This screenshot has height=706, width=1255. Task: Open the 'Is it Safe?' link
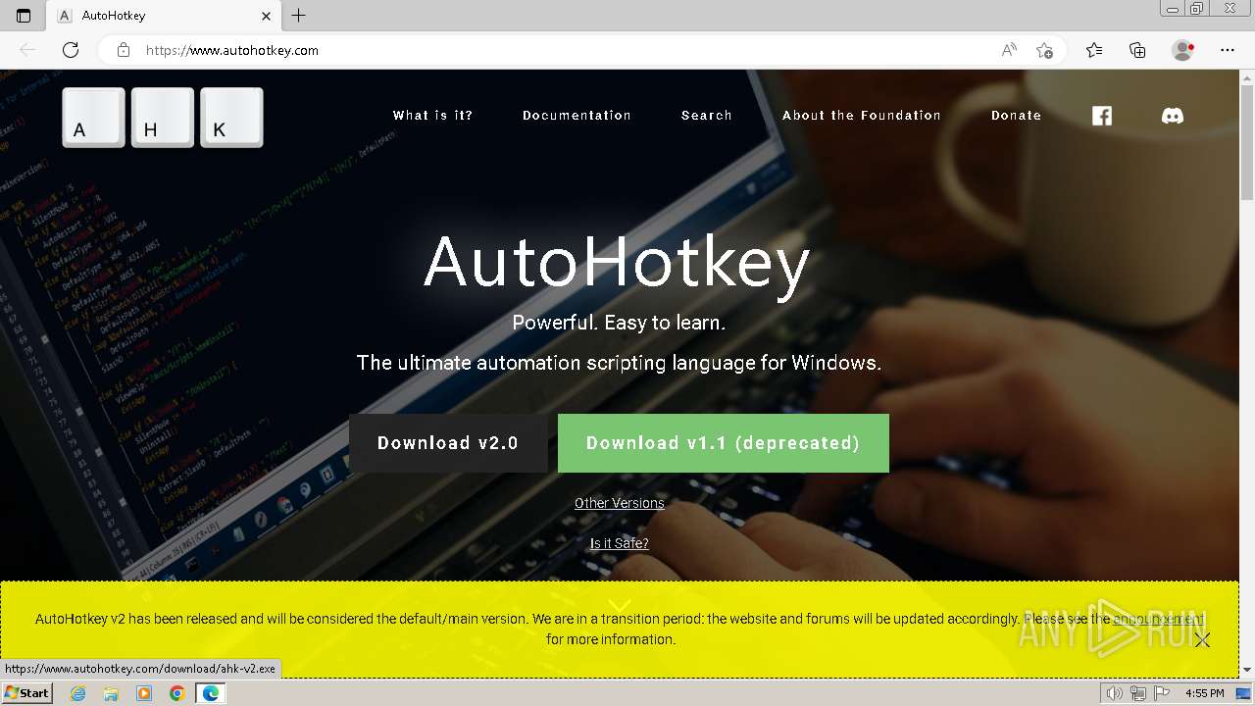(620, 543)
